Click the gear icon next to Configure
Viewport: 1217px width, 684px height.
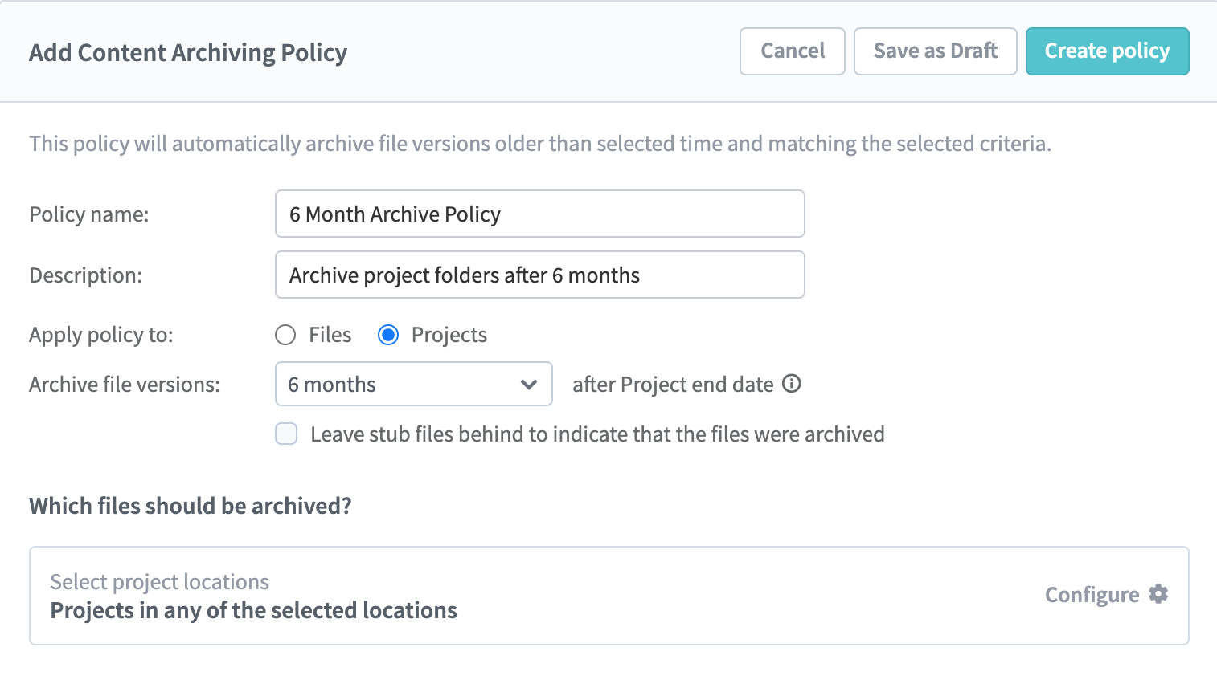point(1158,594)
